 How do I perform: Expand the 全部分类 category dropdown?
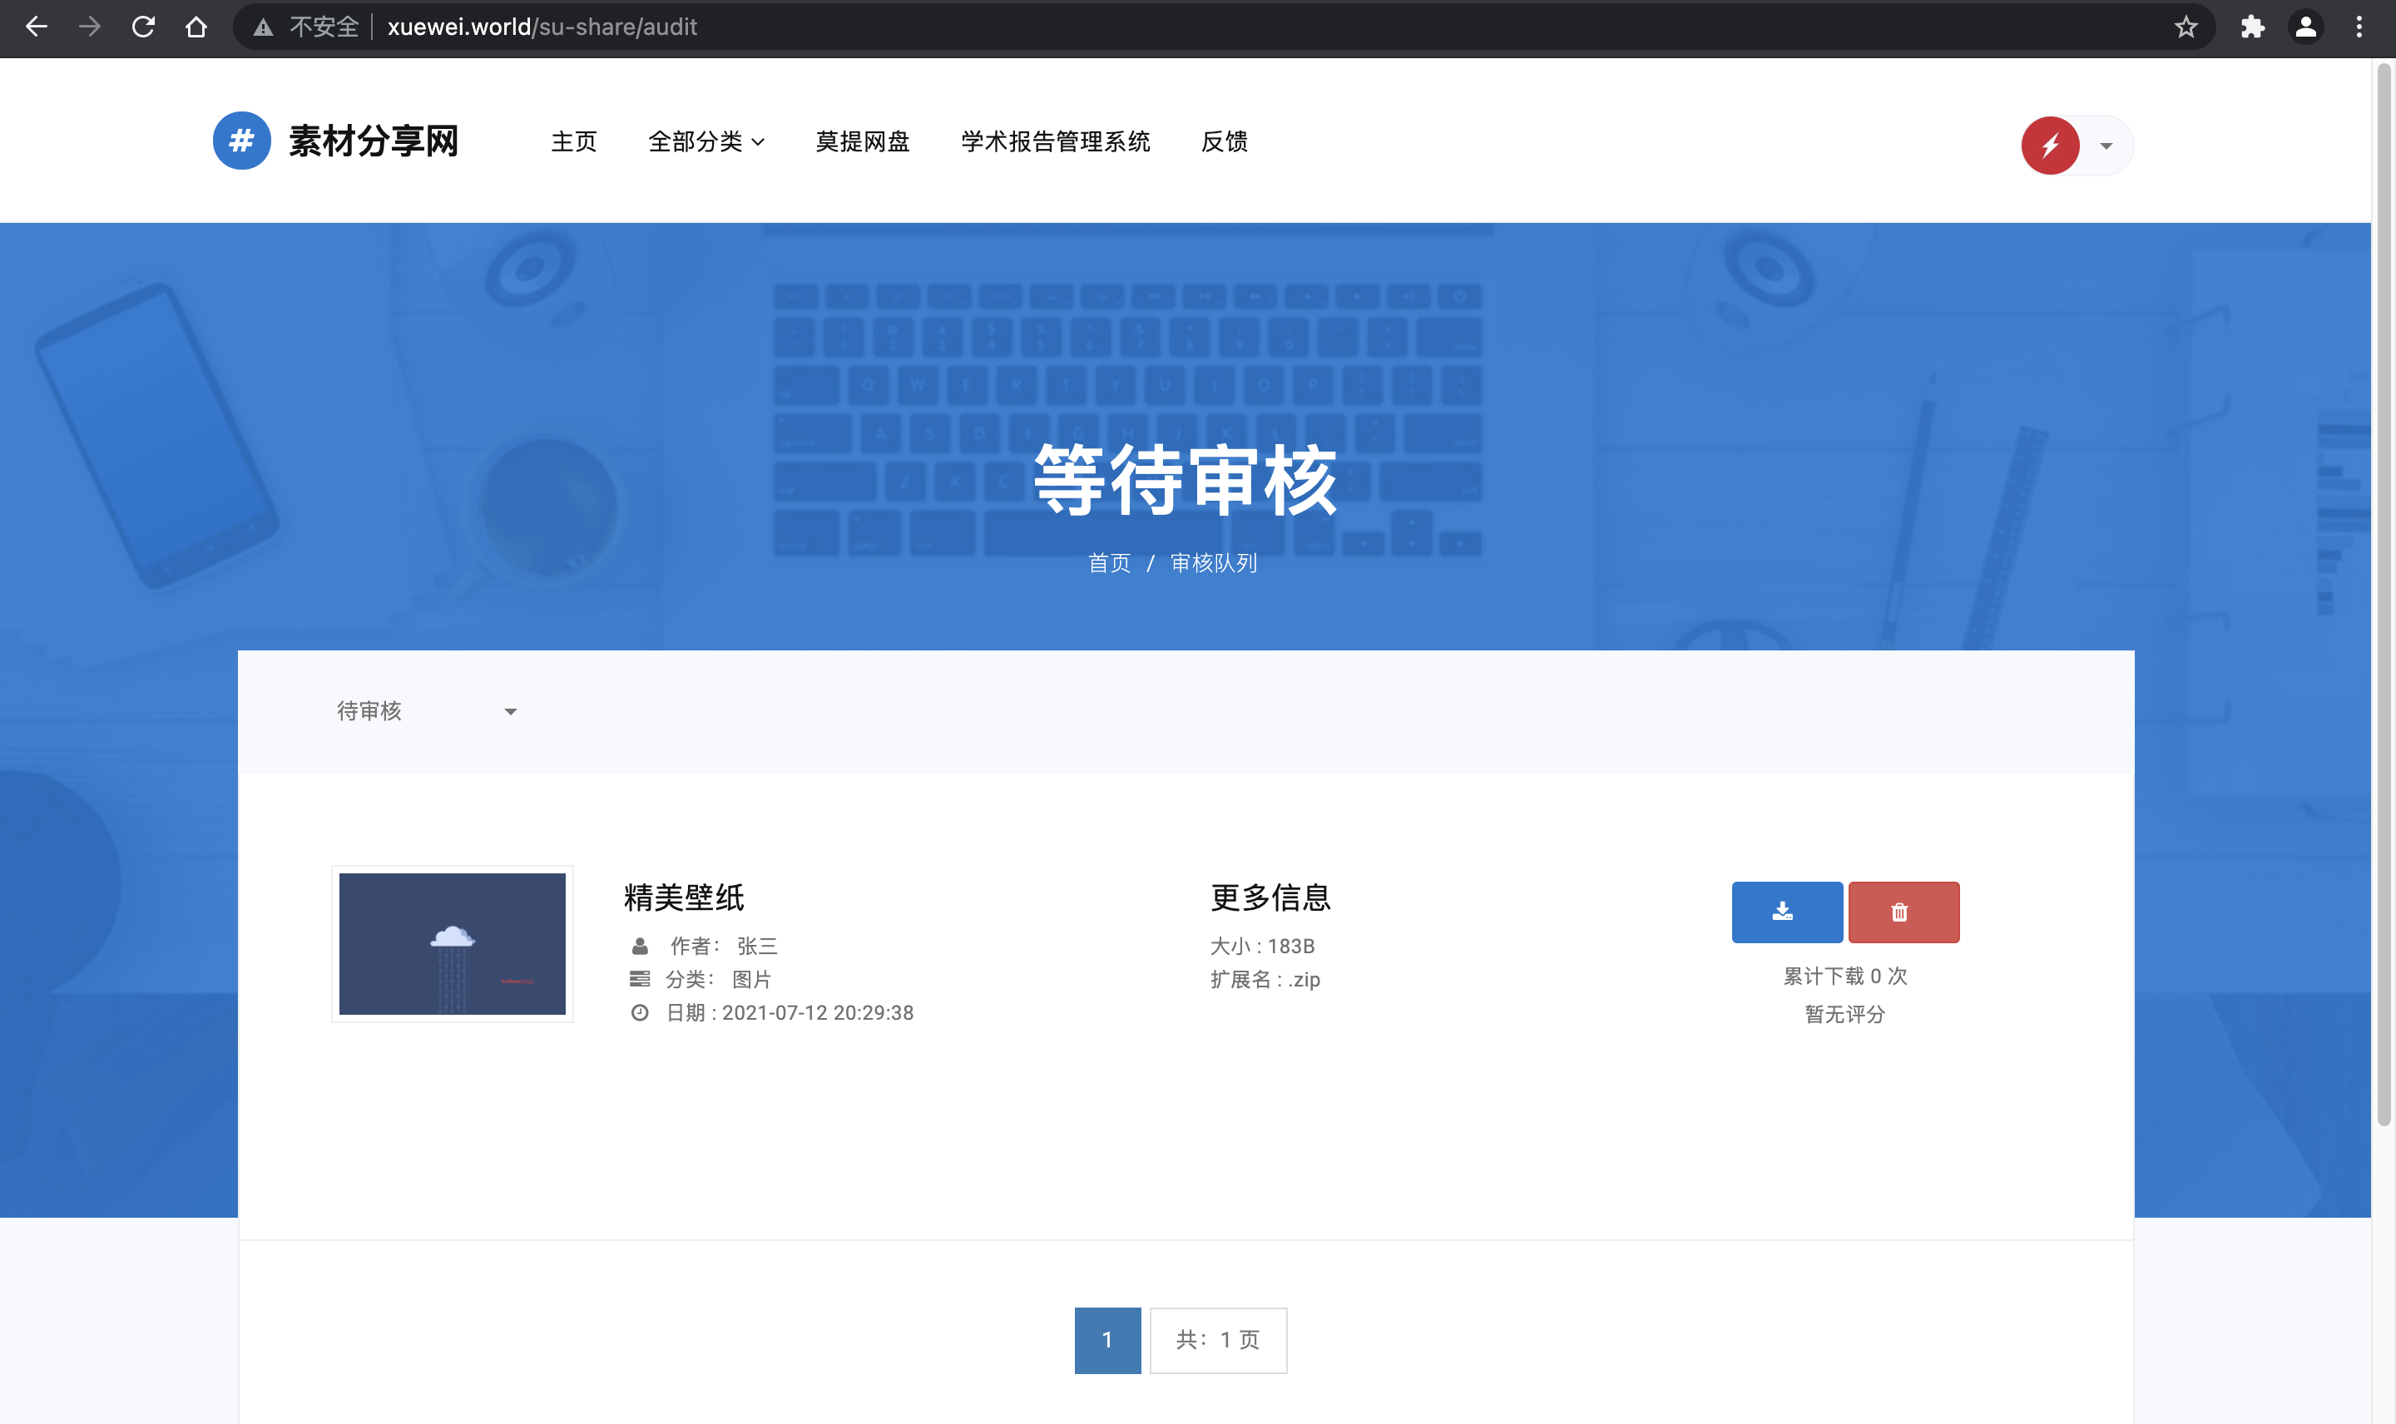tap(706, 142)
